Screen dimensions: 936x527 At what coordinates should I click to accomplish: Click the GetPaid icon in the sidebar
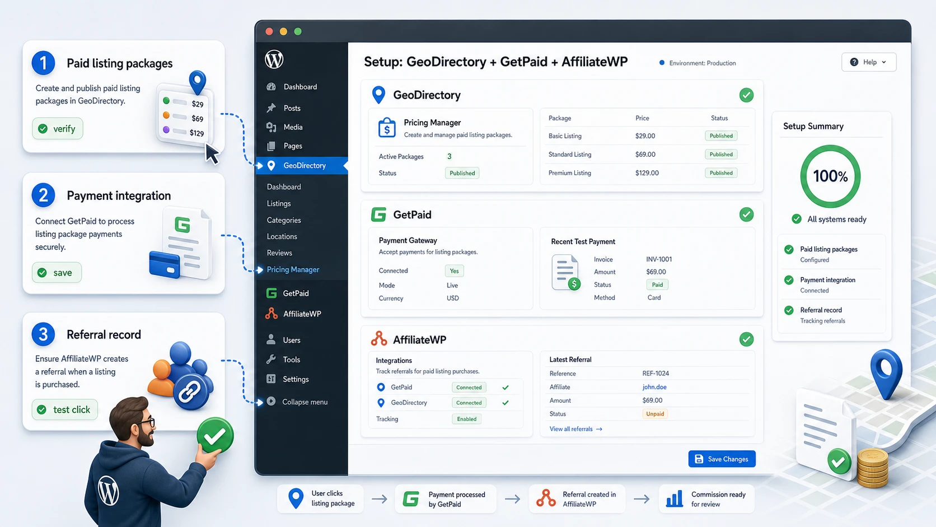(272, 293)
